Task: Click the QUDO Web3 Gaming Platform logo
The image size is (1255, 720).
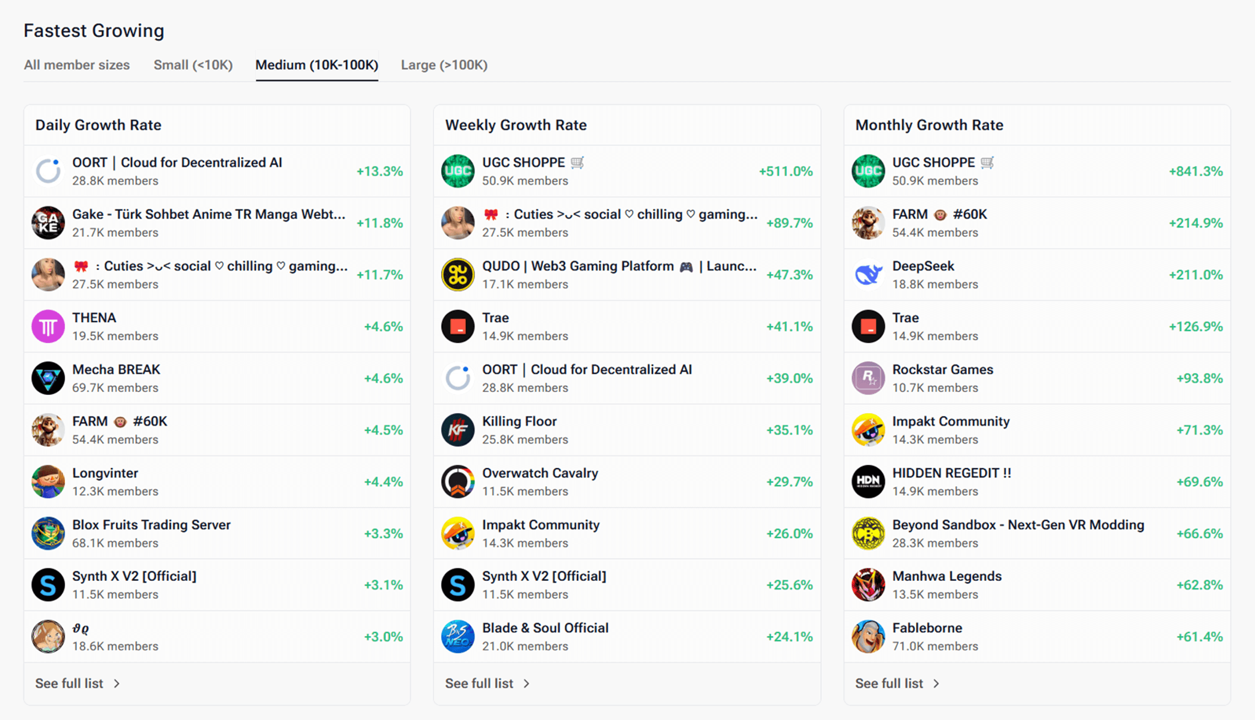Action: click(x=457, y=274)
